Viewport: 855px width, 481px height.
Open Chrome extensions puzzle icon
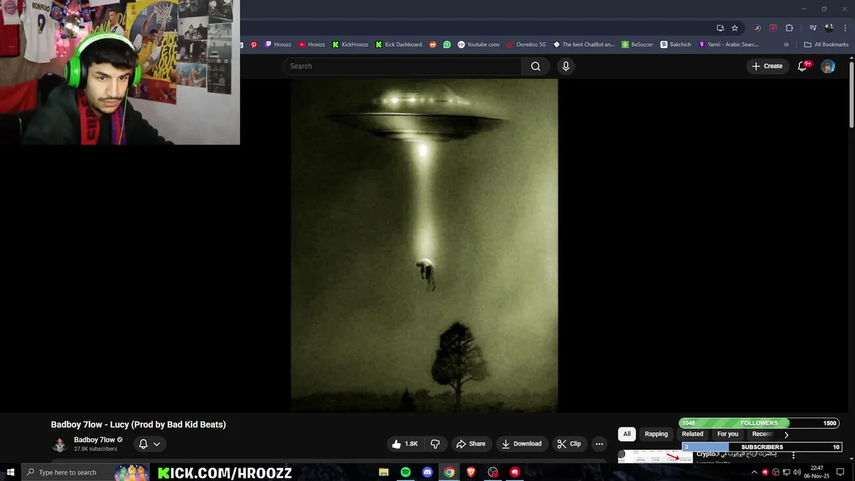tap(789, 28)
